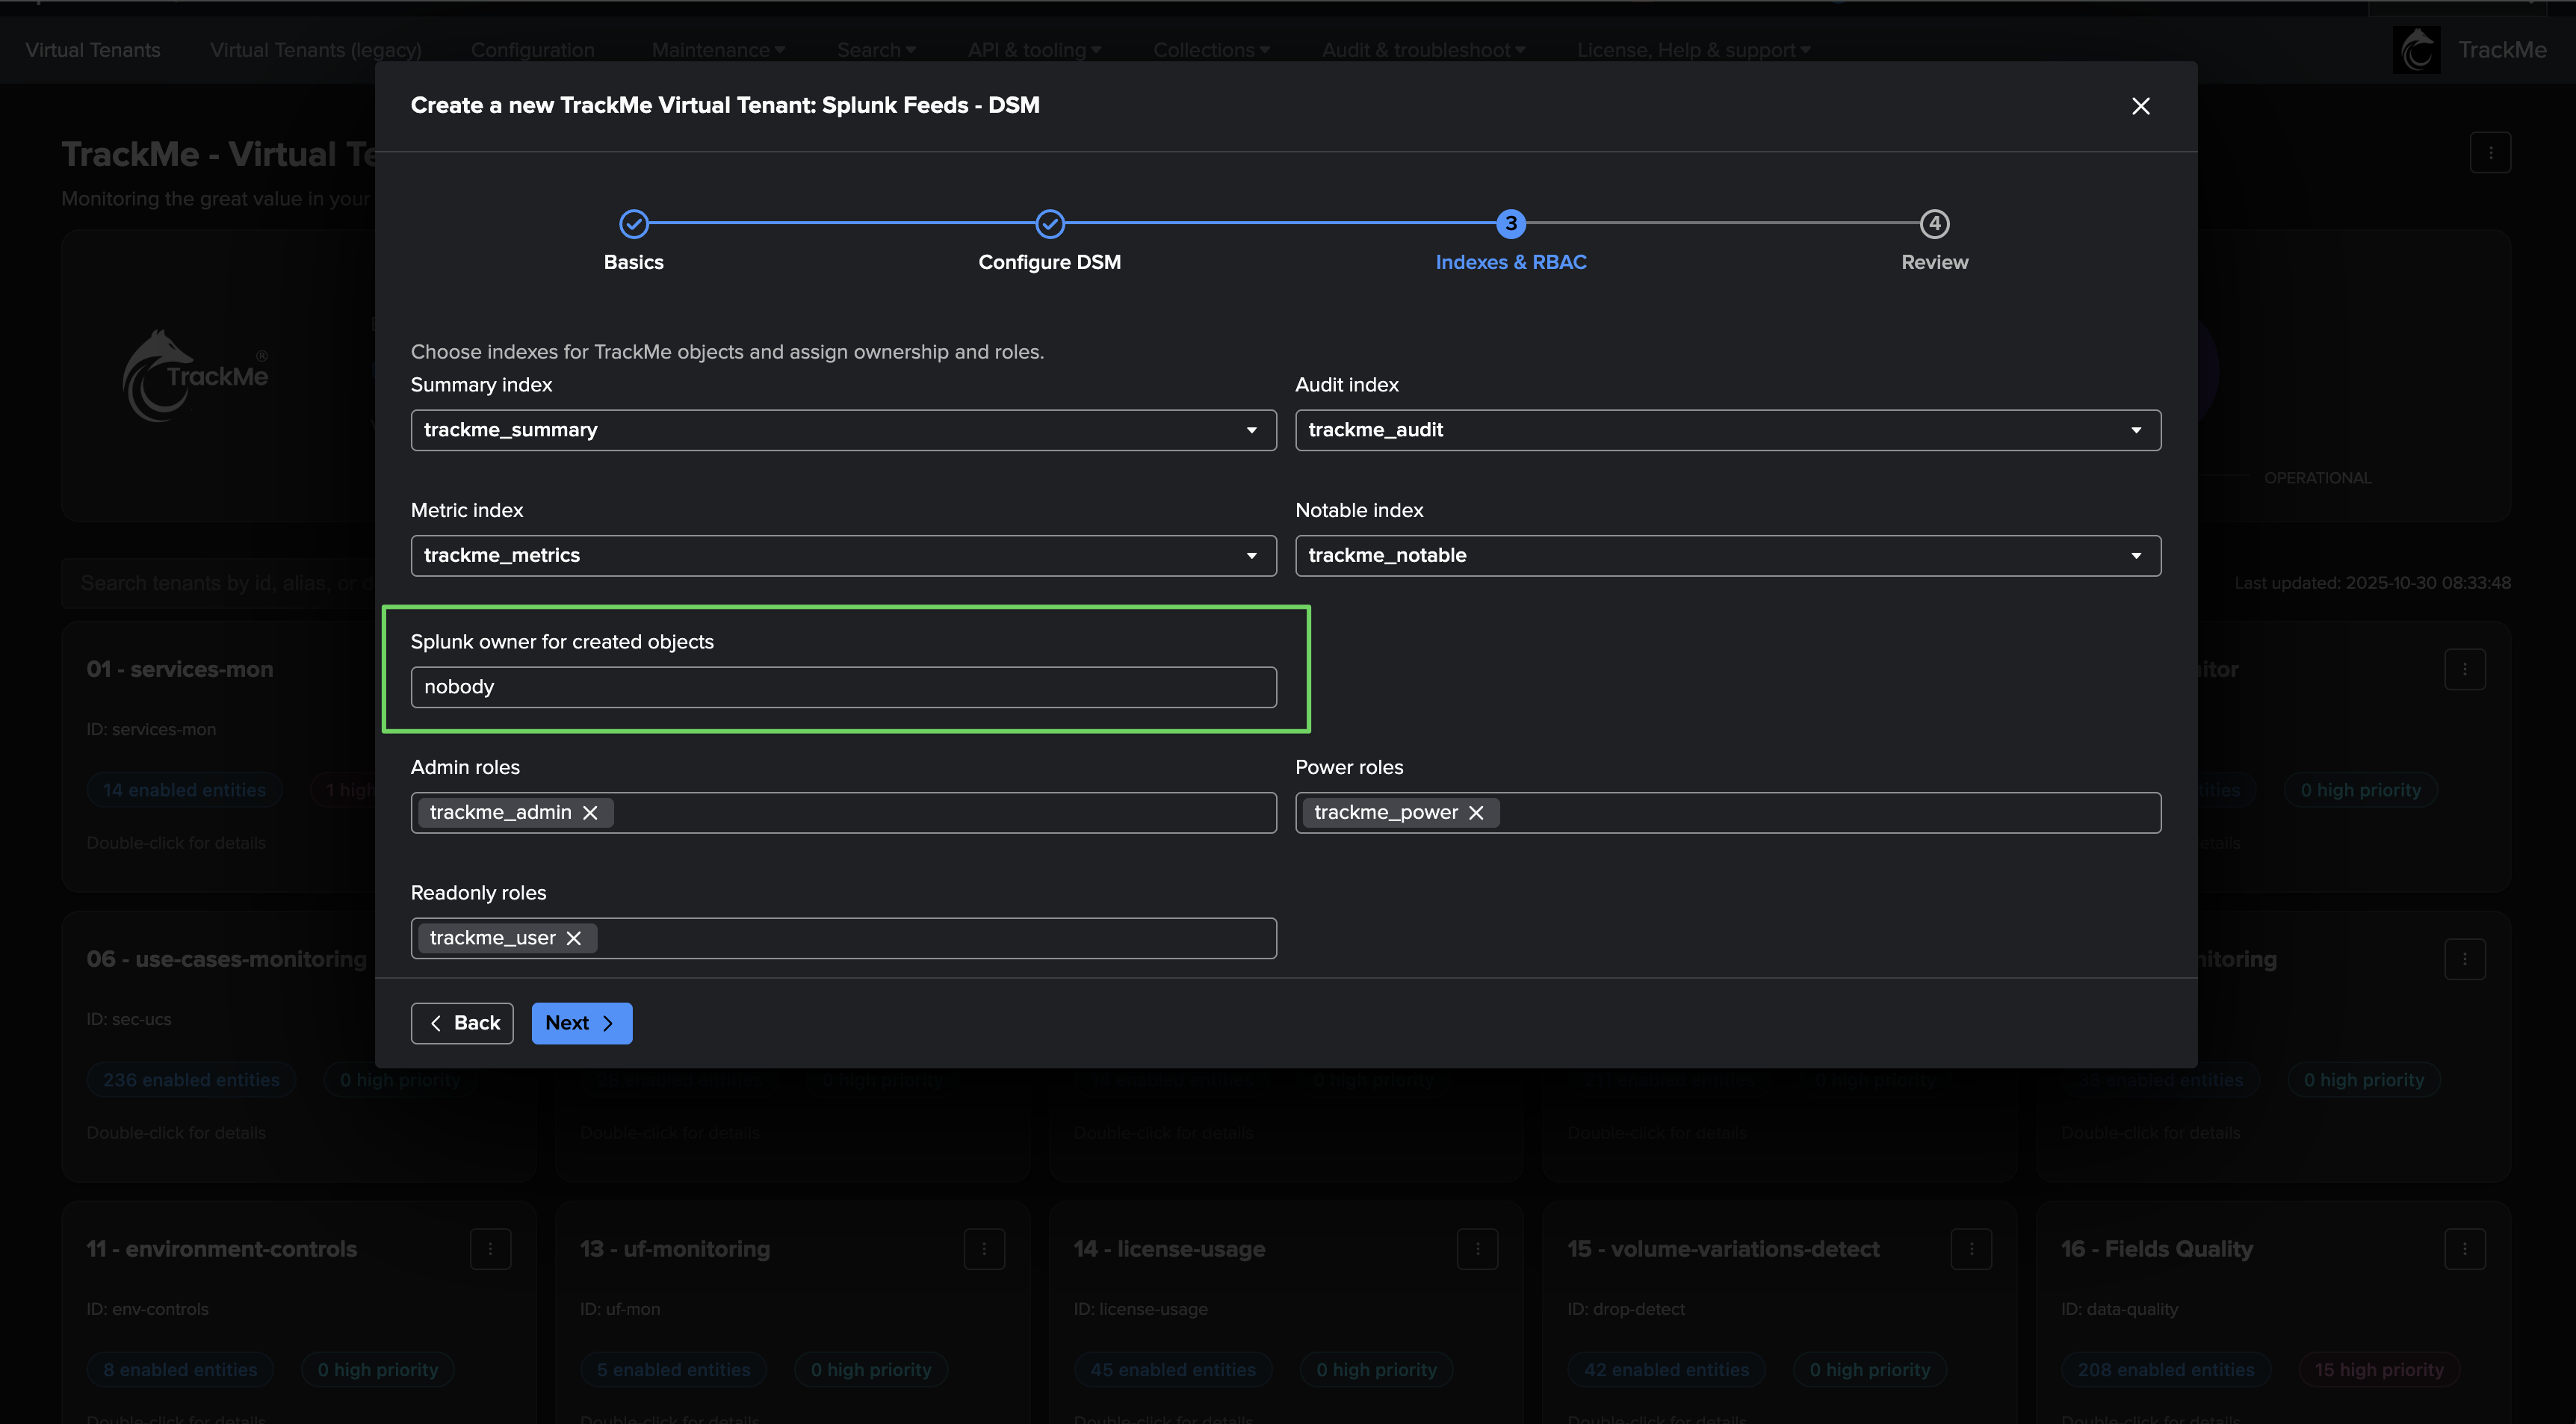Click the Configure DSM step checkmark icon

pos(1049,224)
